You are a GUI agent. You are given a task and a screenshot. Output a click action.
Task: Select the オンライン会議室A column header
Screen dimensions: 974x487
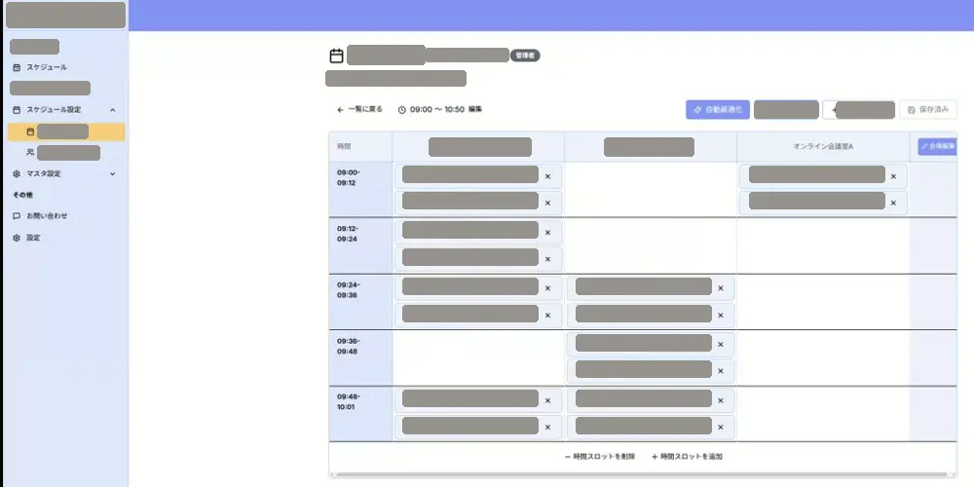[x=823, y=147]
